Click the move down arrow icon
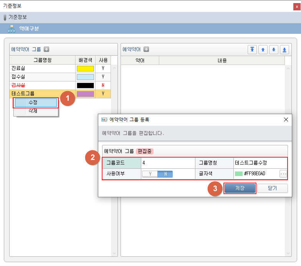Viewport: 301px width, 266px height. (x=273, y=50)
